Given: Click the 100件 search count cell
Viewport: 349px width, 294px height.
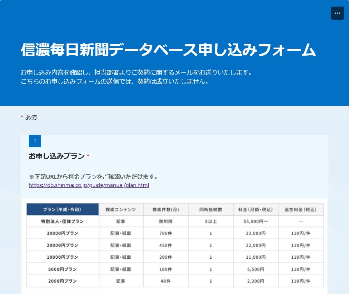Looking at the screenshot, I should click(165, 269).
